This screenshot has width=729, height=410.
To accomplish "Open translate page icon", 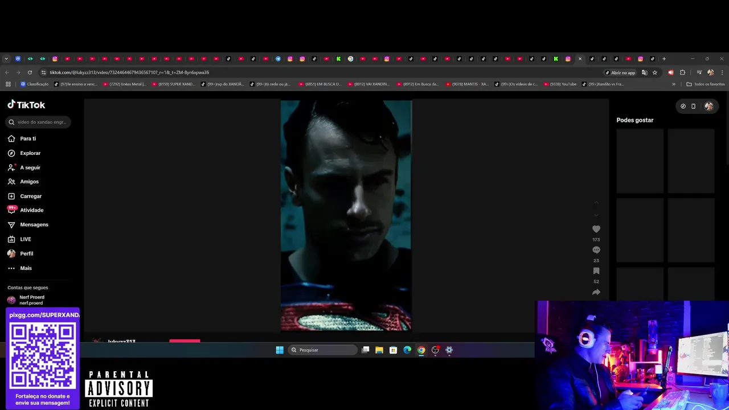I will 644,72.
